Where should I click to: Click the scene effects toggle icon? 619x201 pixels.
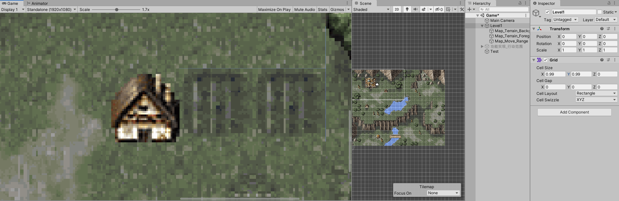[x=424, y=9]
